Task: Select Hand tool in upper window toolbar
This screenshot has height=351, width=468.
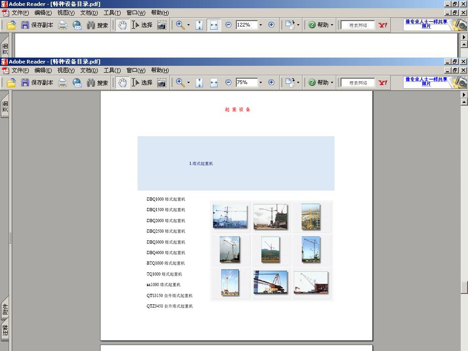Action: click(x=122, y=25)
